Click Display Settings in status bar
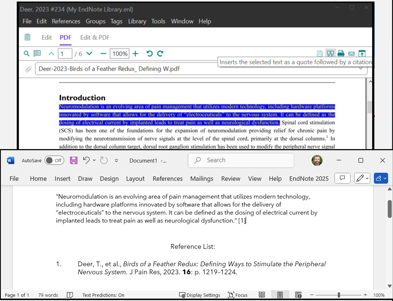Viewport: 393px width, 301px height. pos(199,295)
